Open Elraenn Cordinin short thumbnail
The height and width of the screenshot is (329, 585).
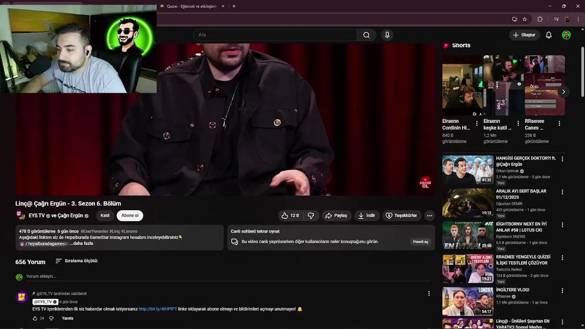click(462, 85)
